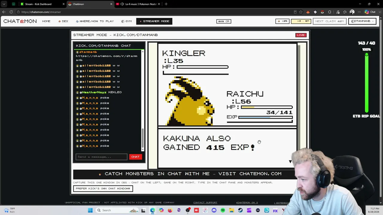Expand the sidebar chevron next to Chat
This screenshot has width=383, height=215.
tap(380, 12)
